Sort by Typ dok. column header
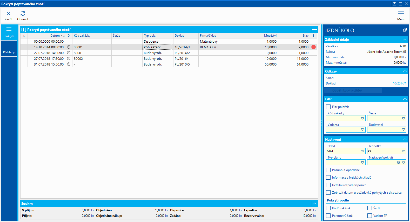This screenshot has height=222, width=410. tap(158, 36)
